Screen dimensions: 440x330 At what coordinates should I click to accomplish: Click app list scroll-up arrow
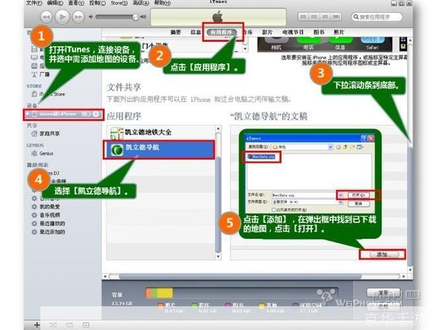point(218,129)
